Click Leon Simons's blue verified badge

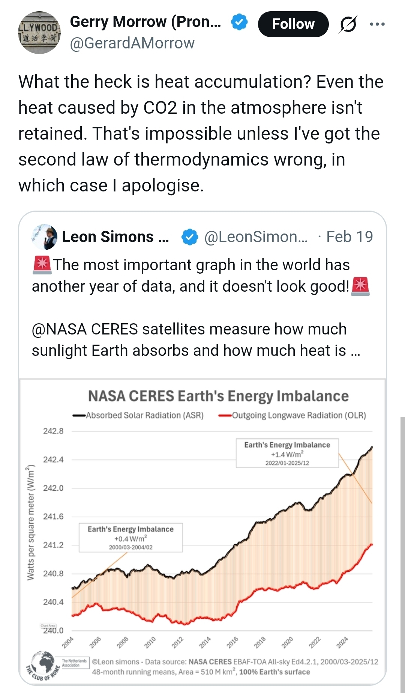coord(190,237)
